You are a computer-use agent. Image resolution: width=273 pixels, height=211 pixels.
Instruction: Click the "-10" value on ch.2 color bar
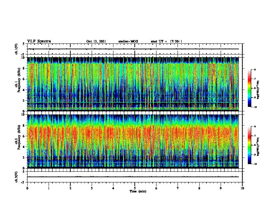coord(255,164)
